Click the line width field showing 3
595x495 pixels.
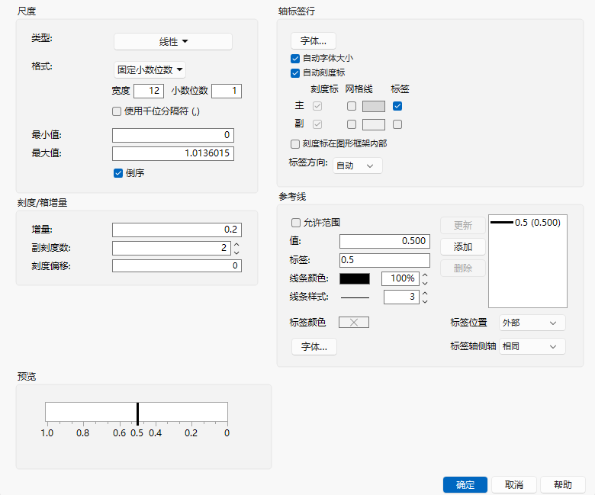click(x=401, y=297)
